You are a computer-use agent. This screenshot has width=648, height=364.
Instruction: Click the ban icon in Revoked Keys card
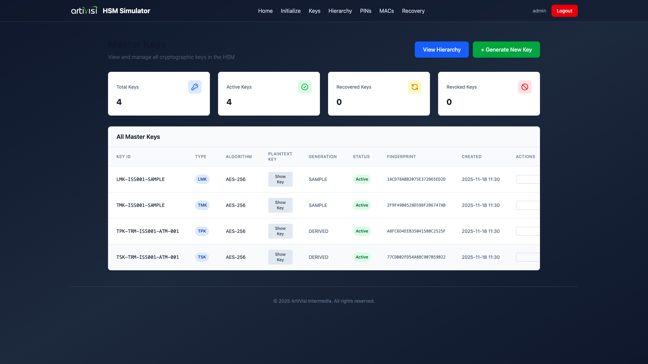[x=524, y=87]
